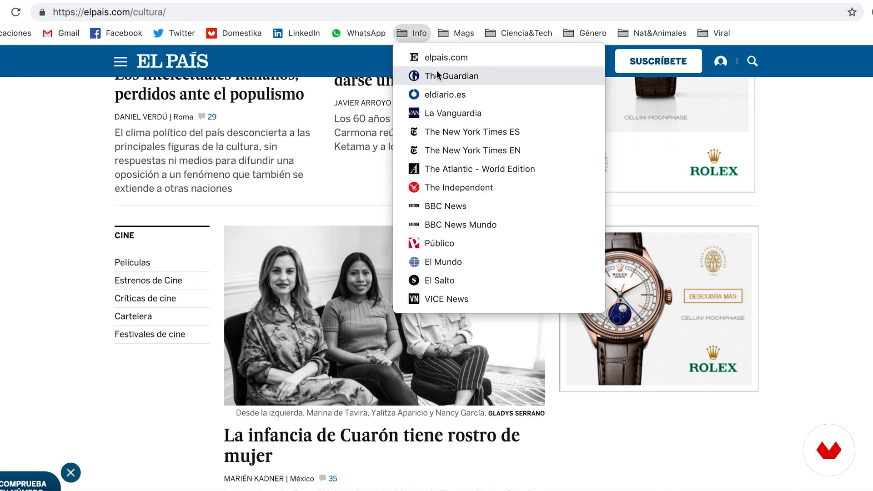Open The Atlantic - World Edition bookmark
The height and width of the screenshot is (491, 873).
pyautogui.click(x=499, y=169)
